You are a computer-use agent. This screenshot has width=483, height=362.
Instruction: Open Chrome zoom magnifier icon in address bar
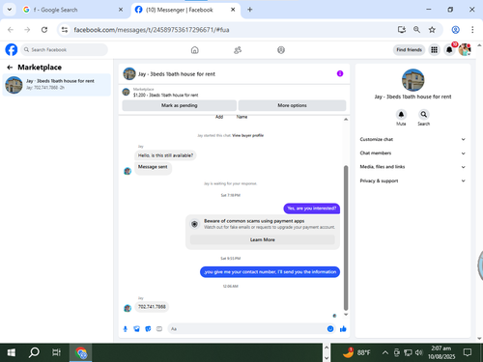[x=416, y=30]
